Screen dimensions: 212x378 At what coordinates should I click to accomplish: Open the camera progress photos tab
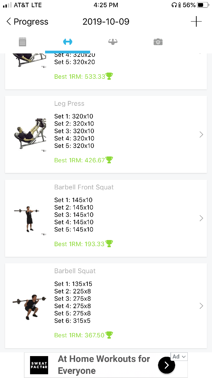tap(158, 42)
